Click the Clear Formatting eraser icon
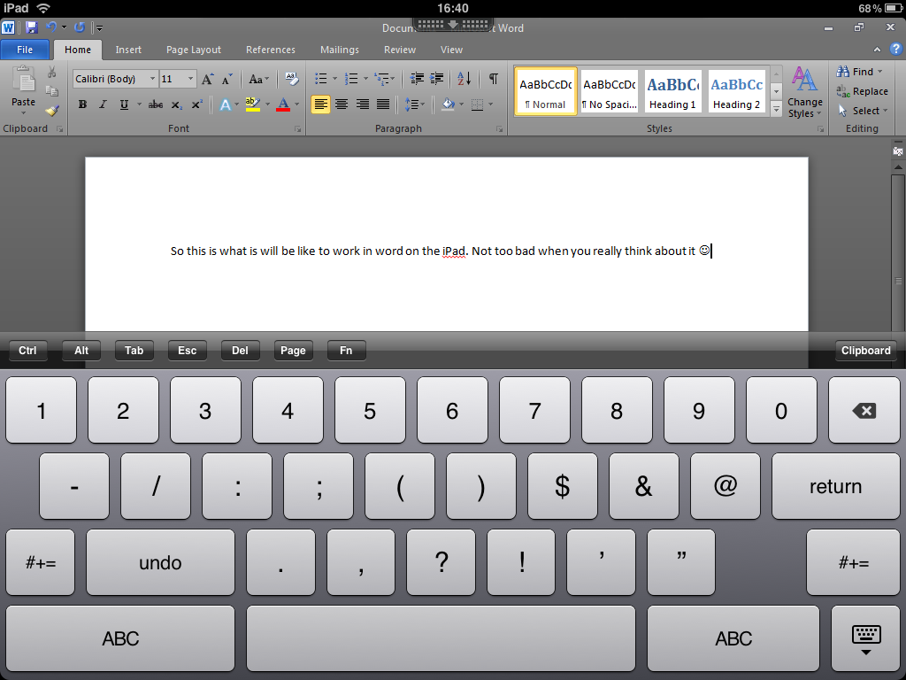The image size is (906, 680). (292, 79)
